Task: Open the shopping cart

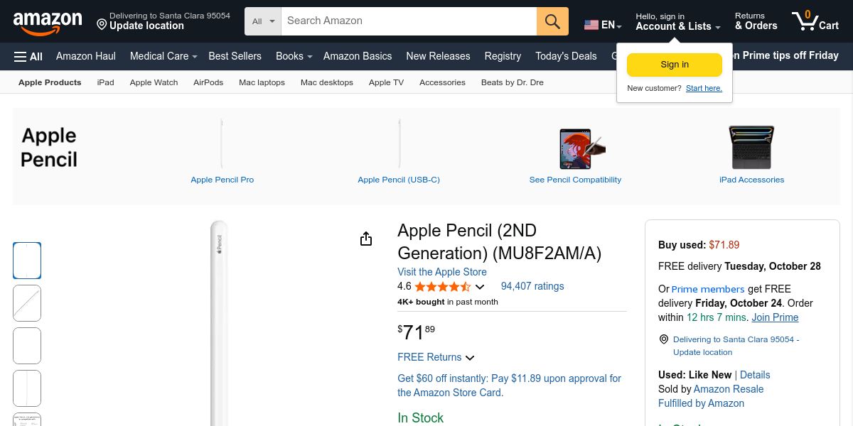Action: (x=815, y=21)
